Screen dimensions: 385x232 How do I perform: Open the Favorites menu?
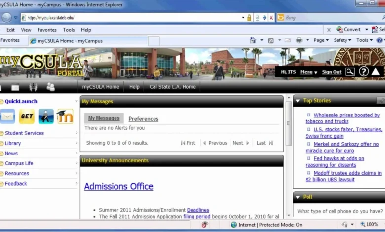pyautogui.click(x=47, y=30)
